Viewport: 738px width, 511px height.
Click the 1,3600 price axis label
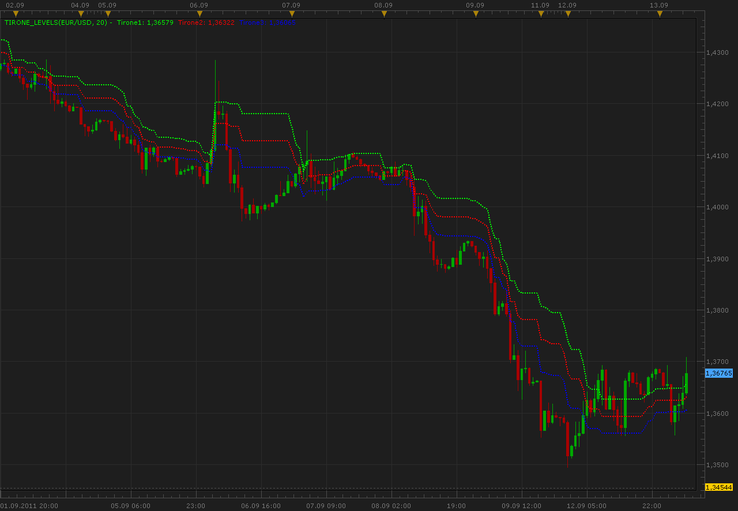[717, 414]
